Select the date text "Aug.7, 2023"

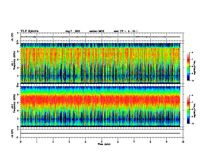(x=73, y=31)
